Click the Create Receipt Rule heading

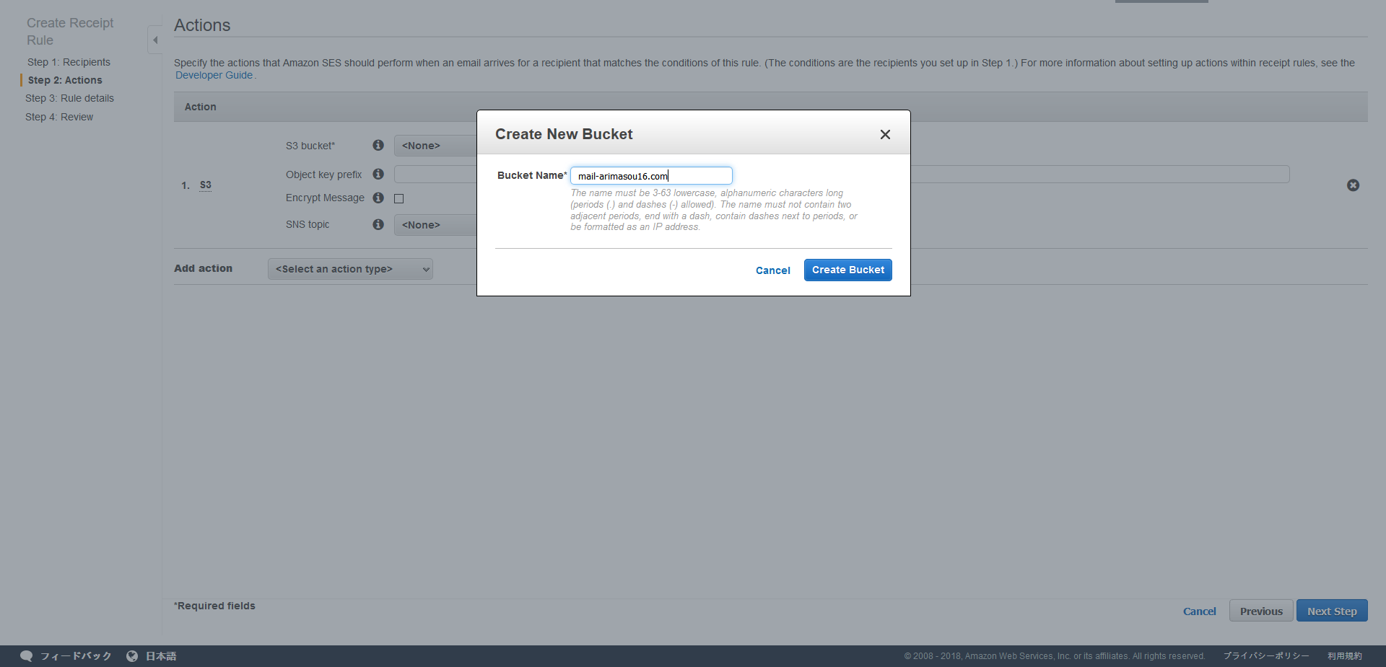click(70, 32)
